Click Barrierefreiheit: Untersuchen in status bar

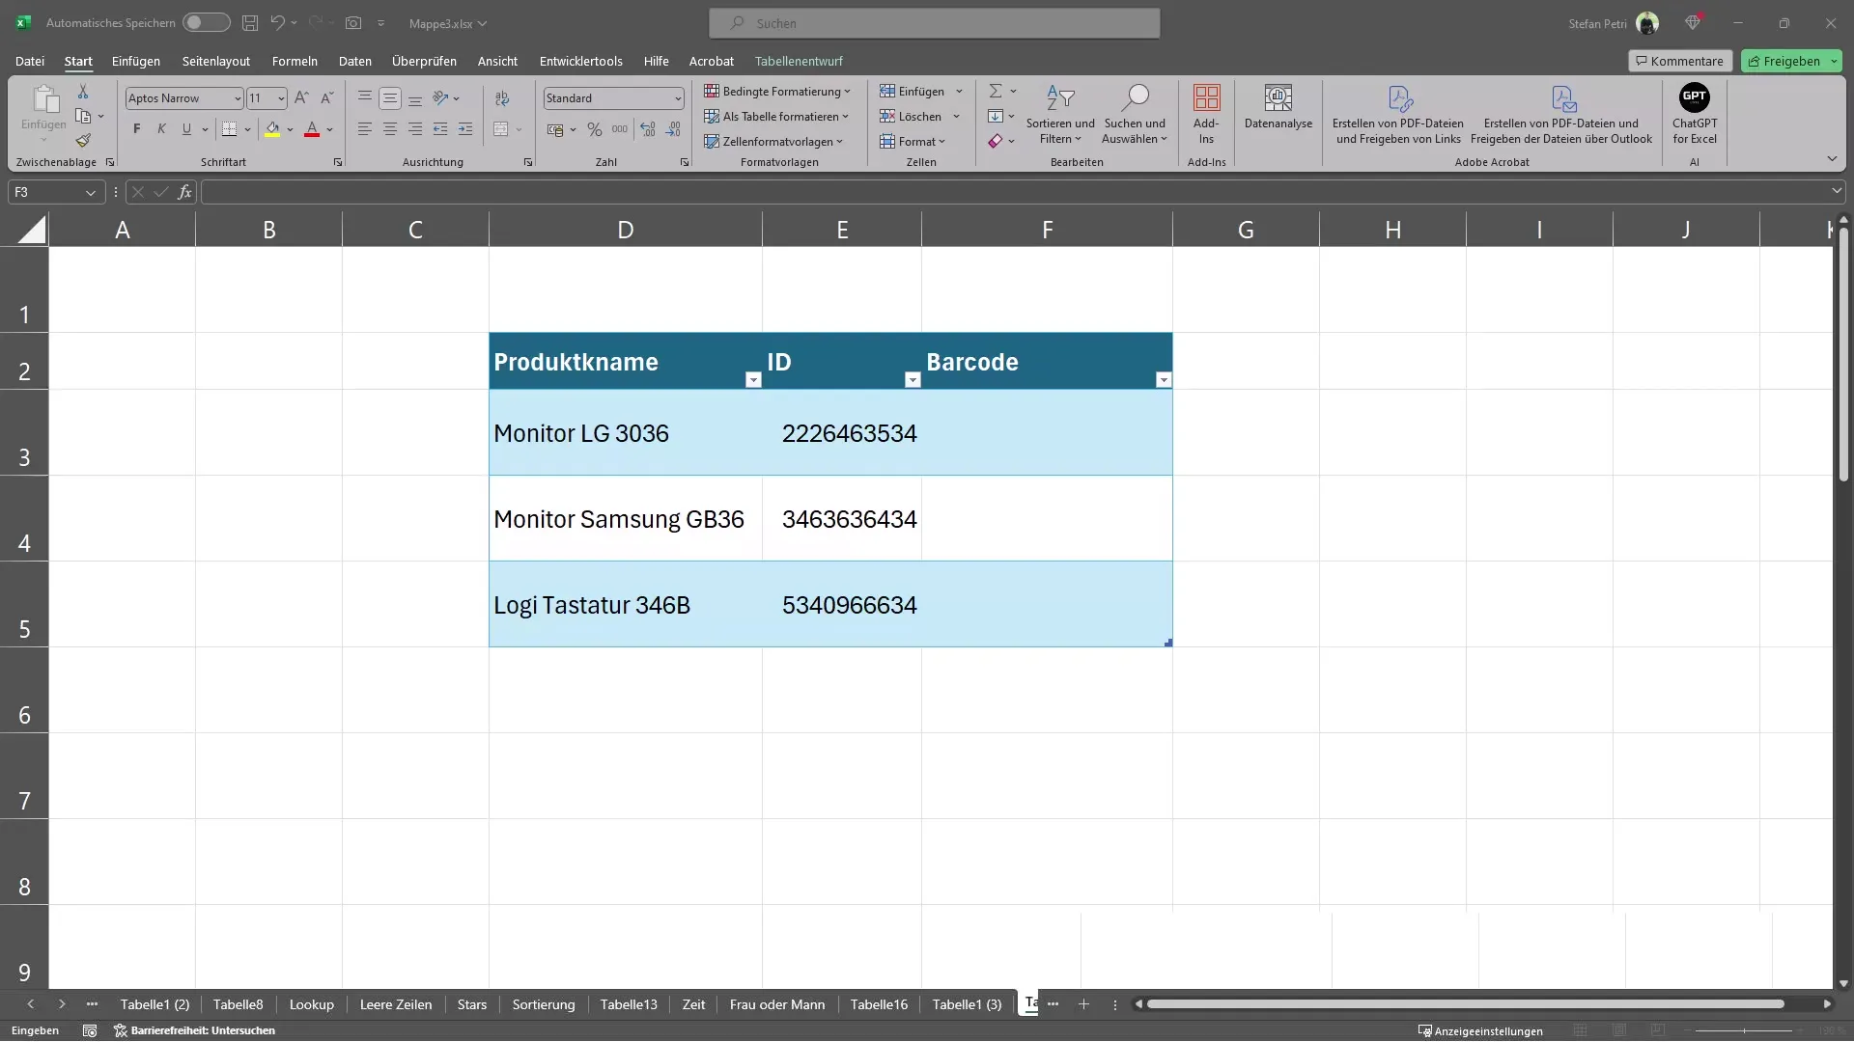pos(195,1030)
